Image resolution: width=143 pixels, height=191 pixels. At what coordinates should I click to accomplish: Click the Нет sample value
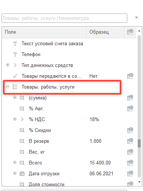point(93,76)
